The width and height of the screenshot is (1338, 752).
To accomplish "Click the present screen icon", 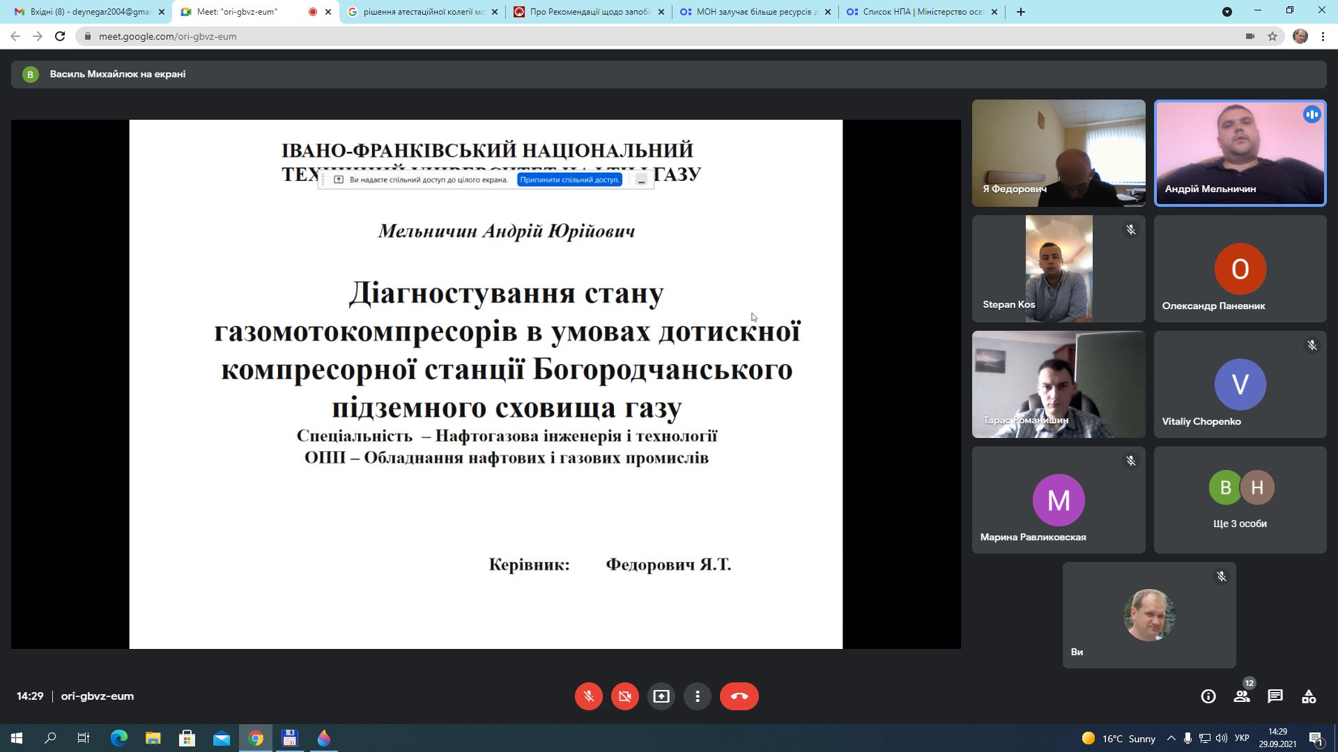I will click(x=661, y=696).
